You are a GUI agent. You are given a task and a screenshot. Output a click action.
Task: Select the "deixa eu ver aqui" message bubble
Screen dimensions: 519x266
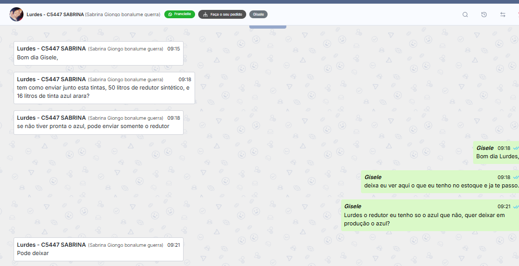(x=441, y=181)
